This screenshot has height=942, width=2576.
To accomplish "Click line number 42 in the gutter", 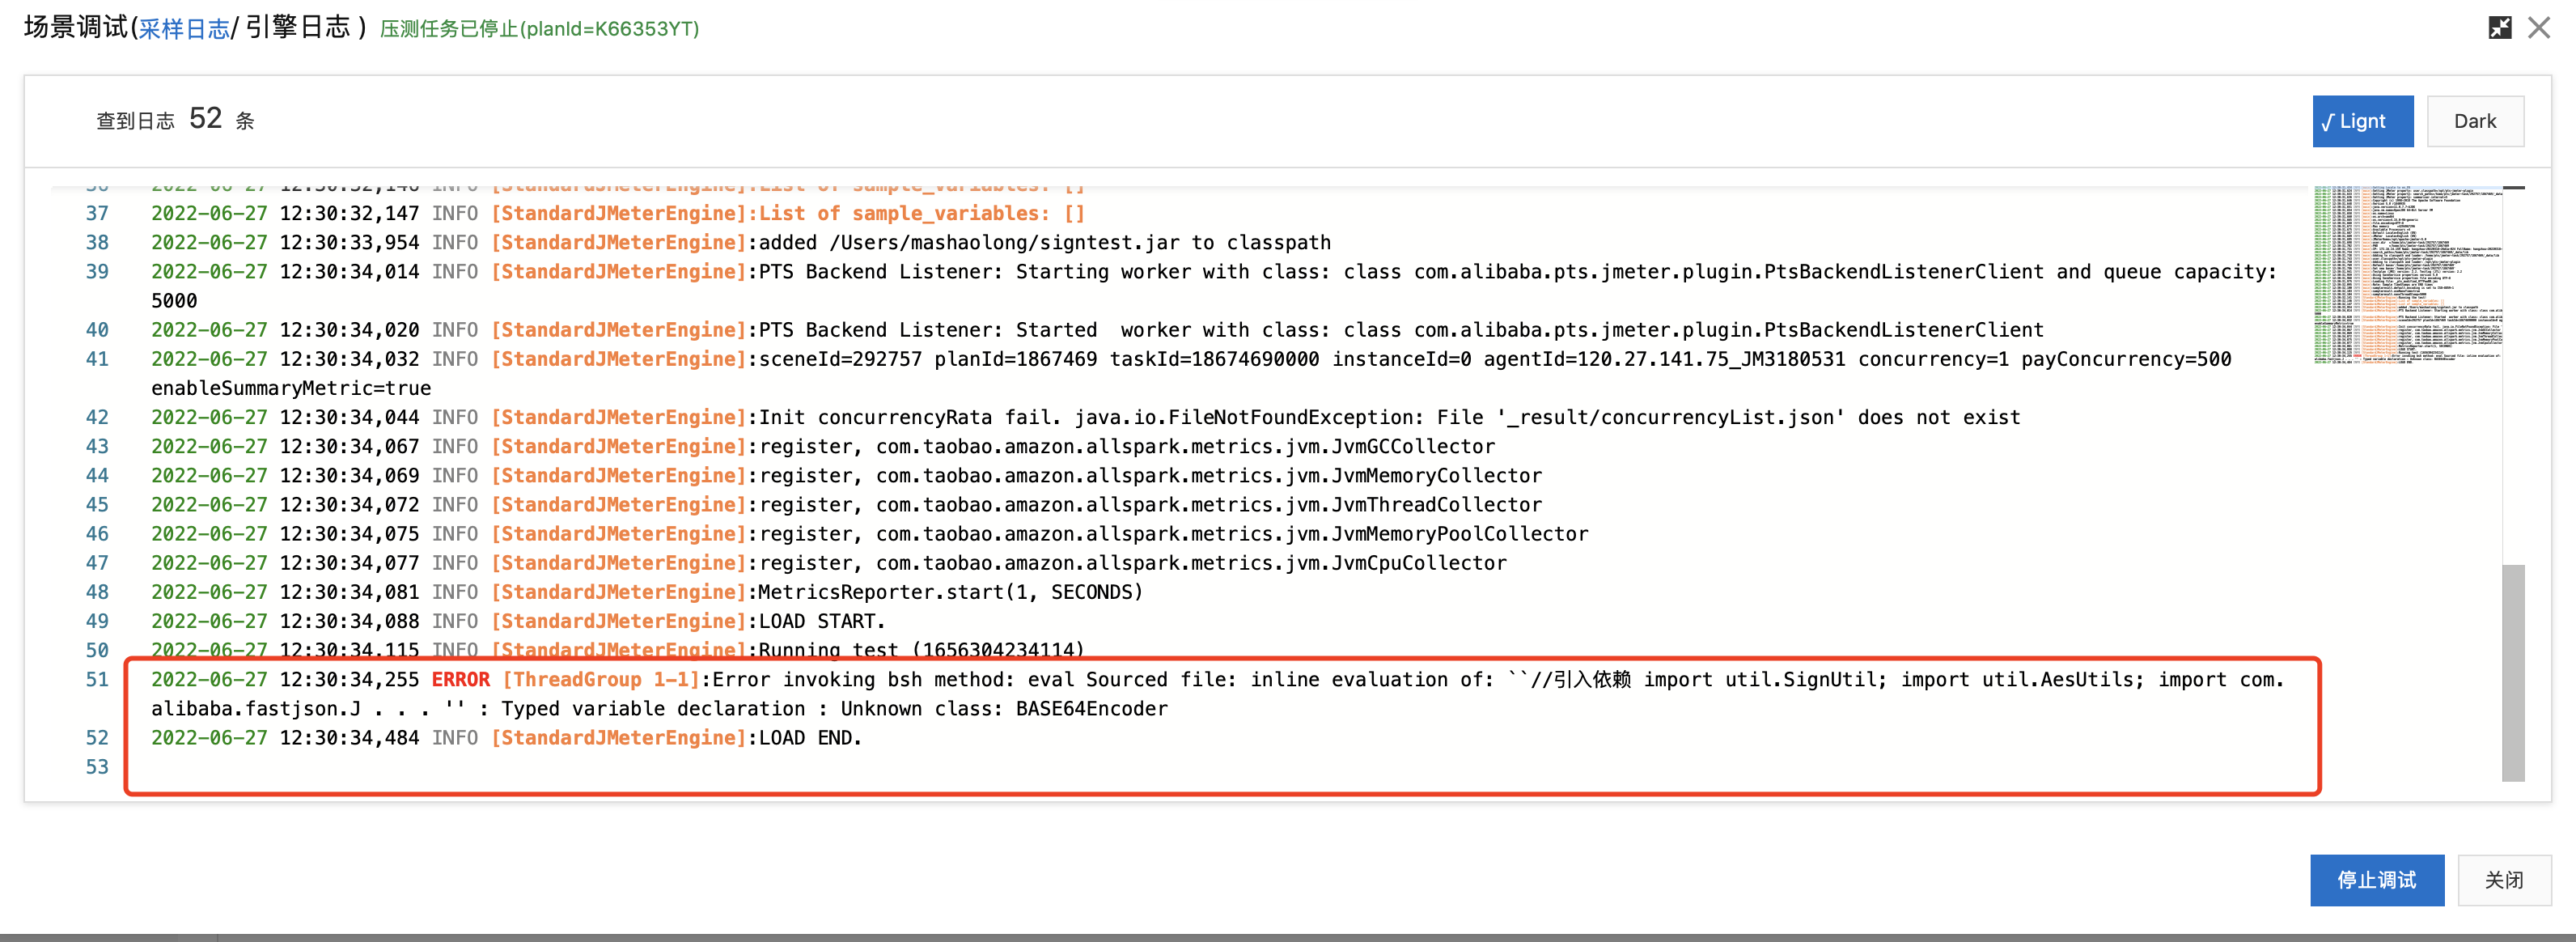I will (97, 417).
